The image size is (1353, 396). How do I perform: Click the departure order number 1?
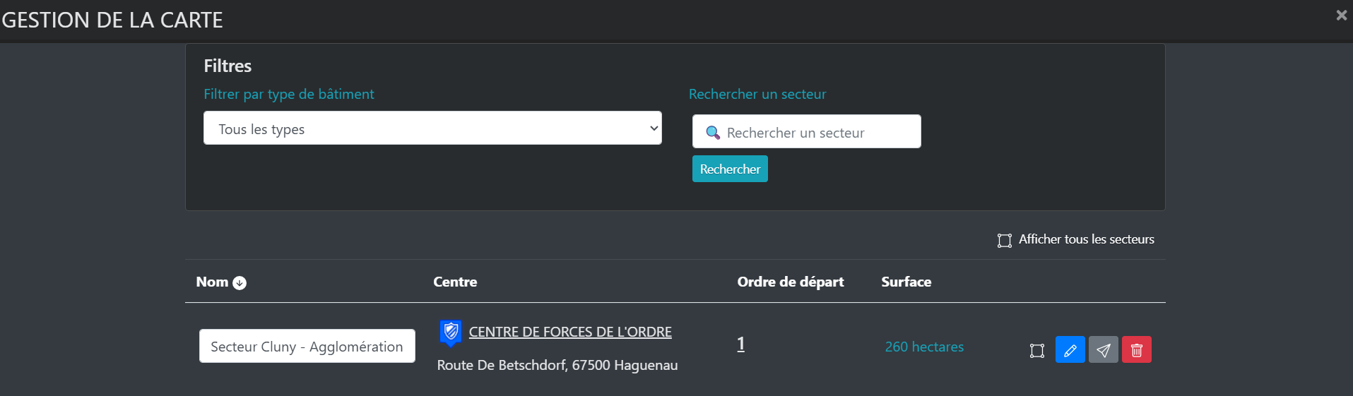point(740,344)
